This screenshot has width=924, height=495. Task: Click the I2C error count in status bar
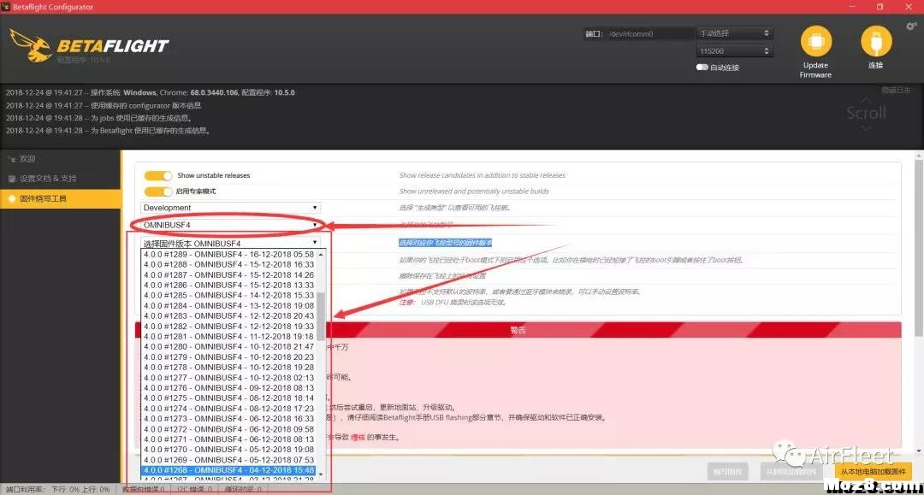(194, 489)
